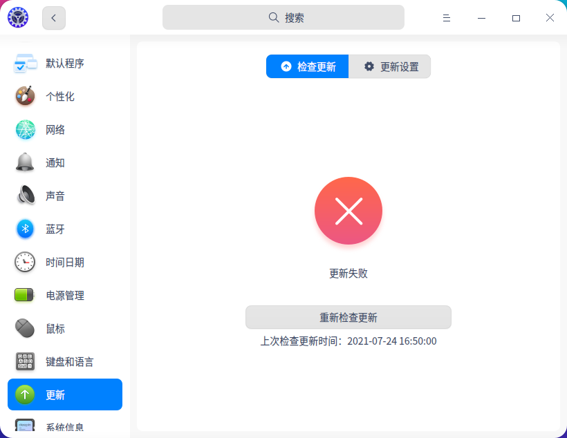Image resolution: width=567 pixels, height=438 pixels.
Task: Click the red update-failed X icon
Action: (348, 211)
